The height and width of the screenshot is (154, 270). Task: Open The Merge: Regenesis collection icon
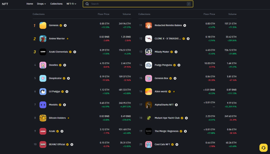pos(149,131)
